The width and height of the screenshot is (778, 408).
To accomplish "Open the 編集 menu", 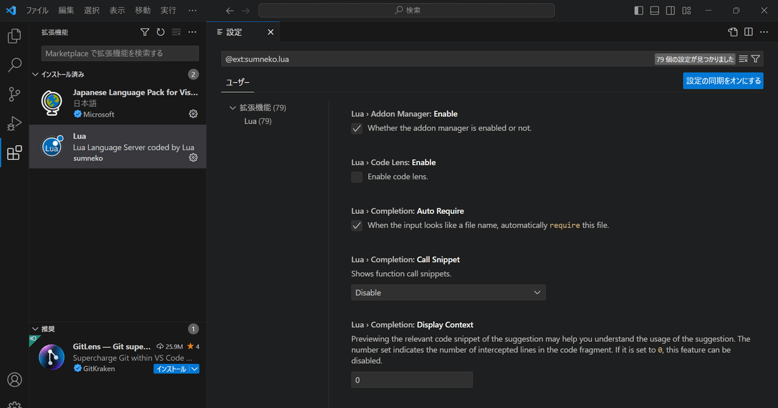I will (x=66, y=10).
